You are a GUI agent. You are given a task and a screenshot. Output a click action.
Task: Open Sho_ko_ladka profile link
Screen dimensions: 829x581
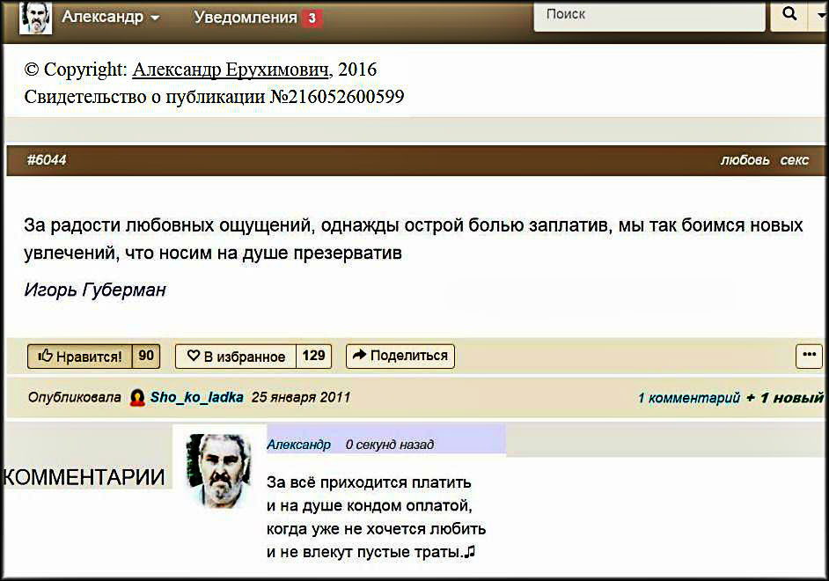(196, 397)
